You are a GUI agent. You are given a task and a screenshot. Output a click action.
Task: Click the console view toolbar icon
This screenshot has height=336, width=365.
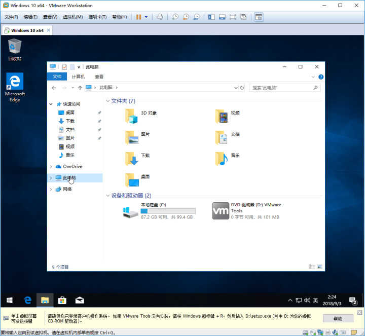[x=259, y=17]
